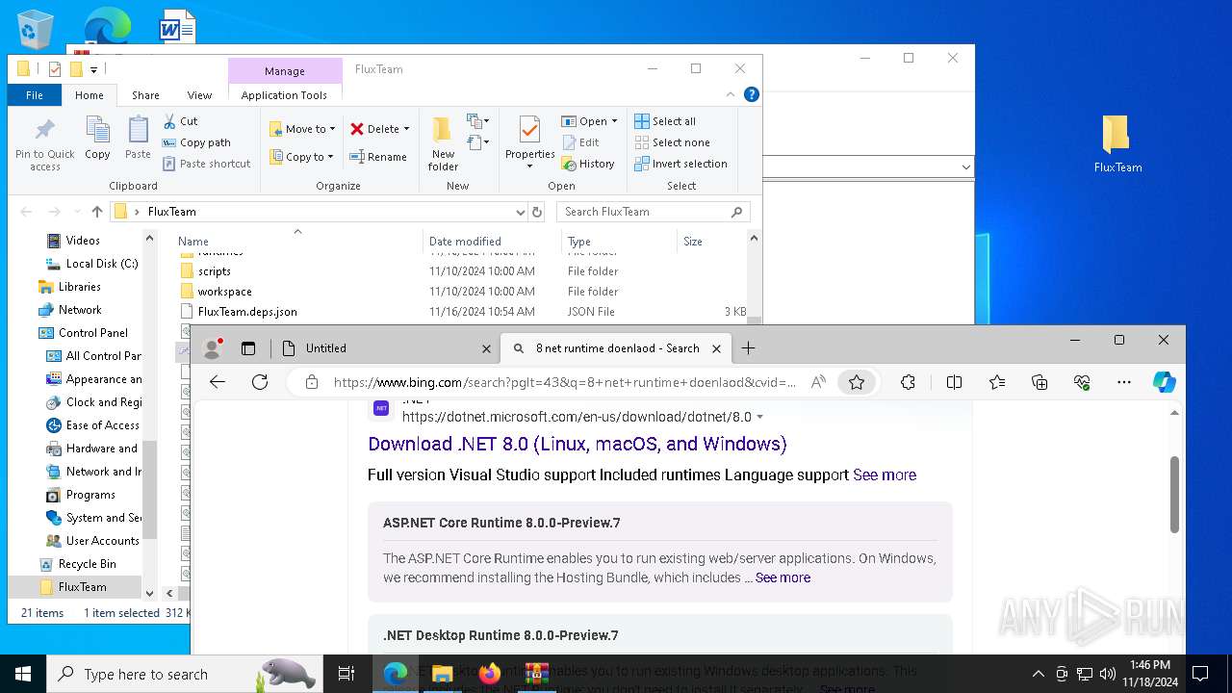Open the File menu tab
This screenshot has height=693, width=1232.
click(35, 95)
